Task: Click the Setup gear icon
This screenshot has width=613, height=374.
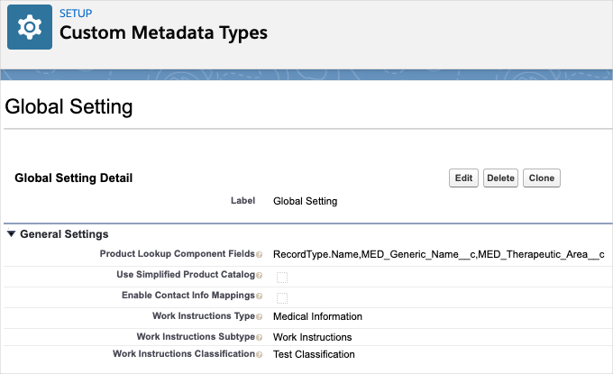Action: click(x=30, y=27)
